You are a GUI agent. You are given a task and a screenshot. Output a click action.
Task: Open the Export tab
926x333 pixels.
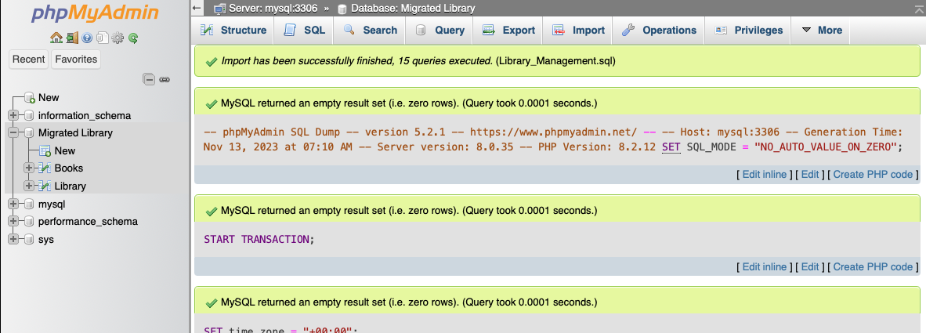click(x=508, y=31)
